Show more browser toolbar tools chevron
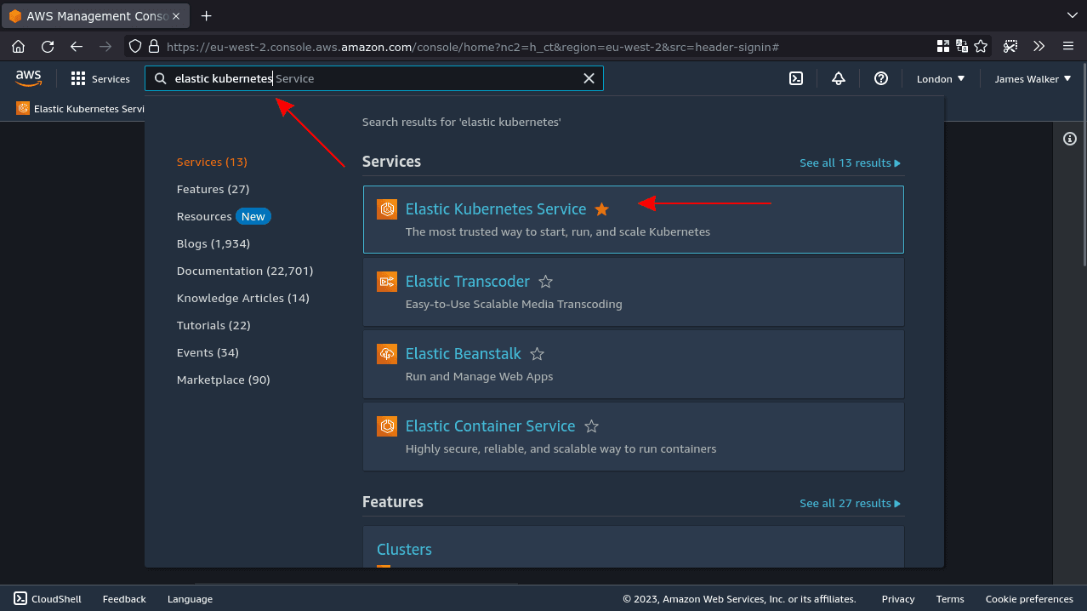 1039,46
